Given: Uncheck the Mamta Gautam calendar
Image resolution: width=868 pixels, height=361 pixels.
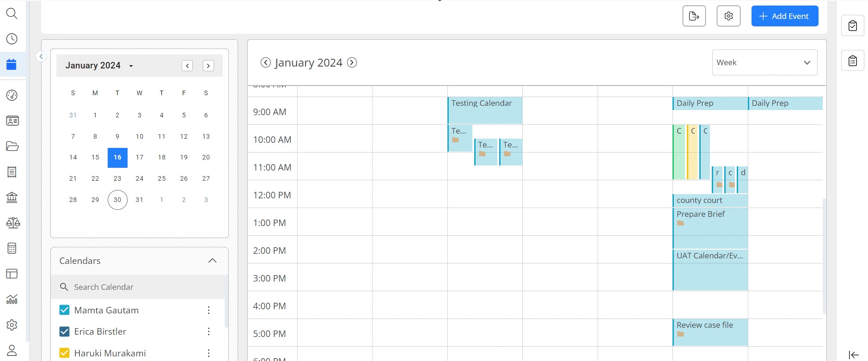Looking at the screenshot, I should pos(65,310).
